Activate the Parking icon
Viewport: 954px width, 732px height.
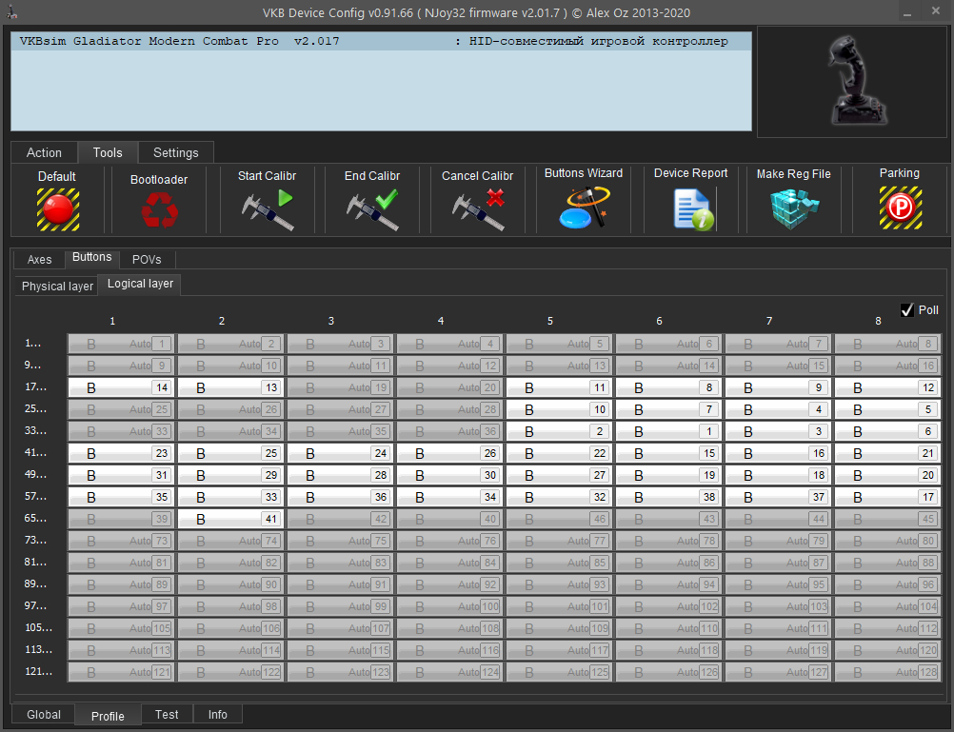click(901, 208)
